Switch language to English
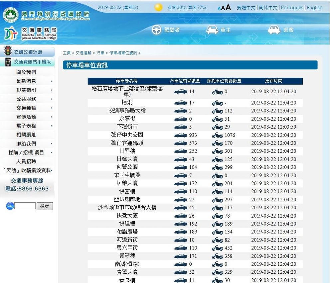 pos(314,8)
